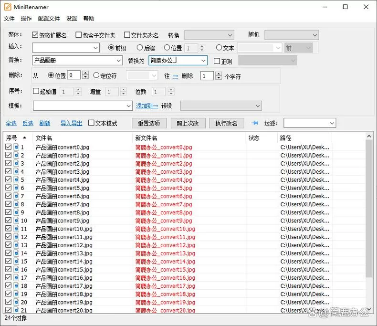Click scroll-up arrow of file list
The height and width of the screenshot is (326, 377).
tap(369, 137)
